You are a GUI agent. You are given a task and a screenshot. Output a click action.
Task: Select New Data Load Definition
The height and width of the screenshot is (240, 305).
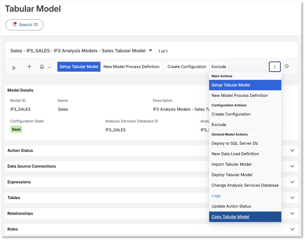[245, 154]
